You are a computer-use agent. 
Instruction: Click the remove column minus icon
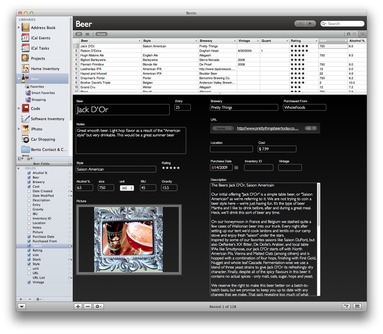(x=354, y=34)
